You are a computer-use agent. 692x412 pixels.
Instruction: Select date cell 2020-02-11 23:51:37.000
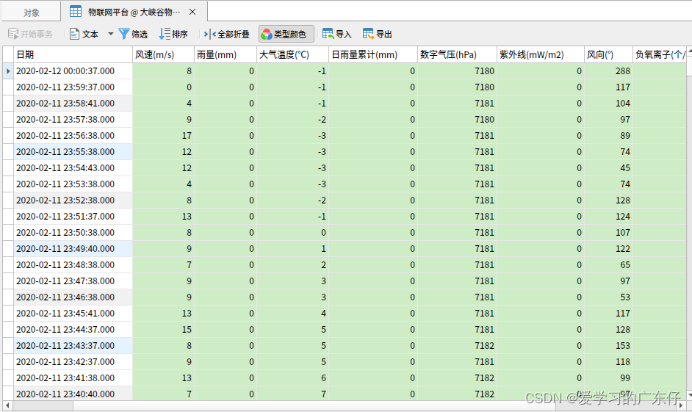[x=73, y=217]
